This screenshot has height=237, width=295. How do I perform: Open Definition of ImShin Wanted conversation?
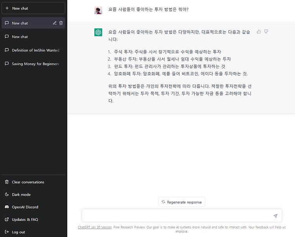(33, 50)
